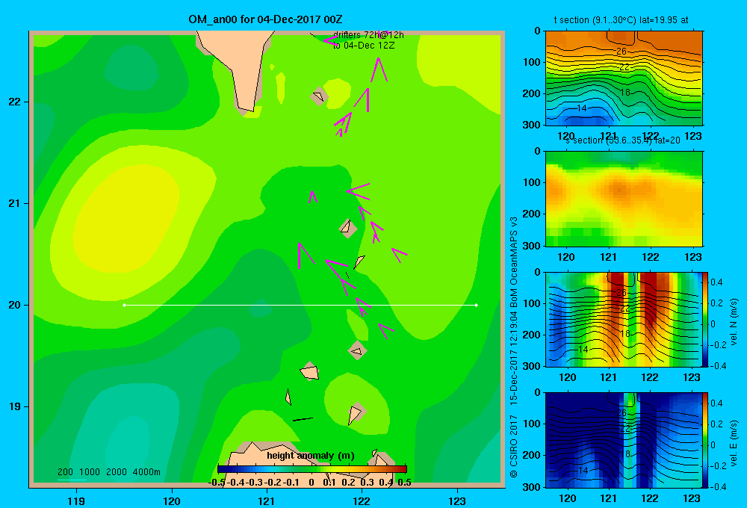Click the "0.4" tick on the vel. N color scale

coord(716,282)
